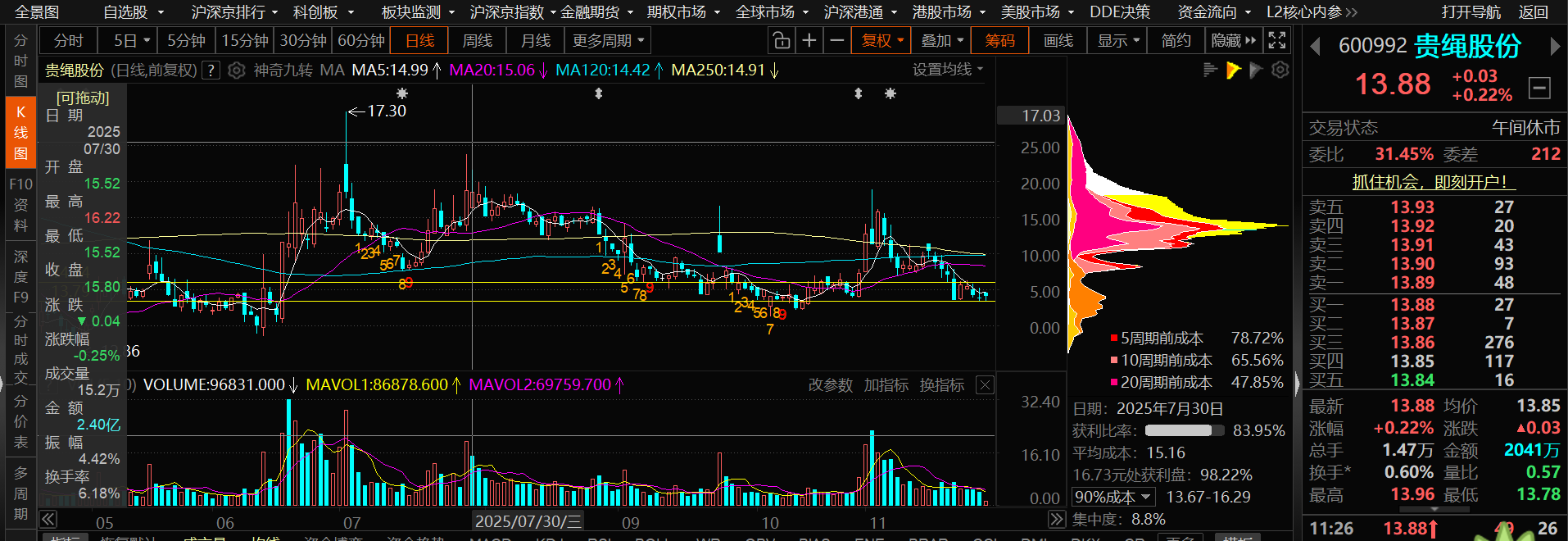Zoom out chart with minus icon

click(x=836, y=40)
